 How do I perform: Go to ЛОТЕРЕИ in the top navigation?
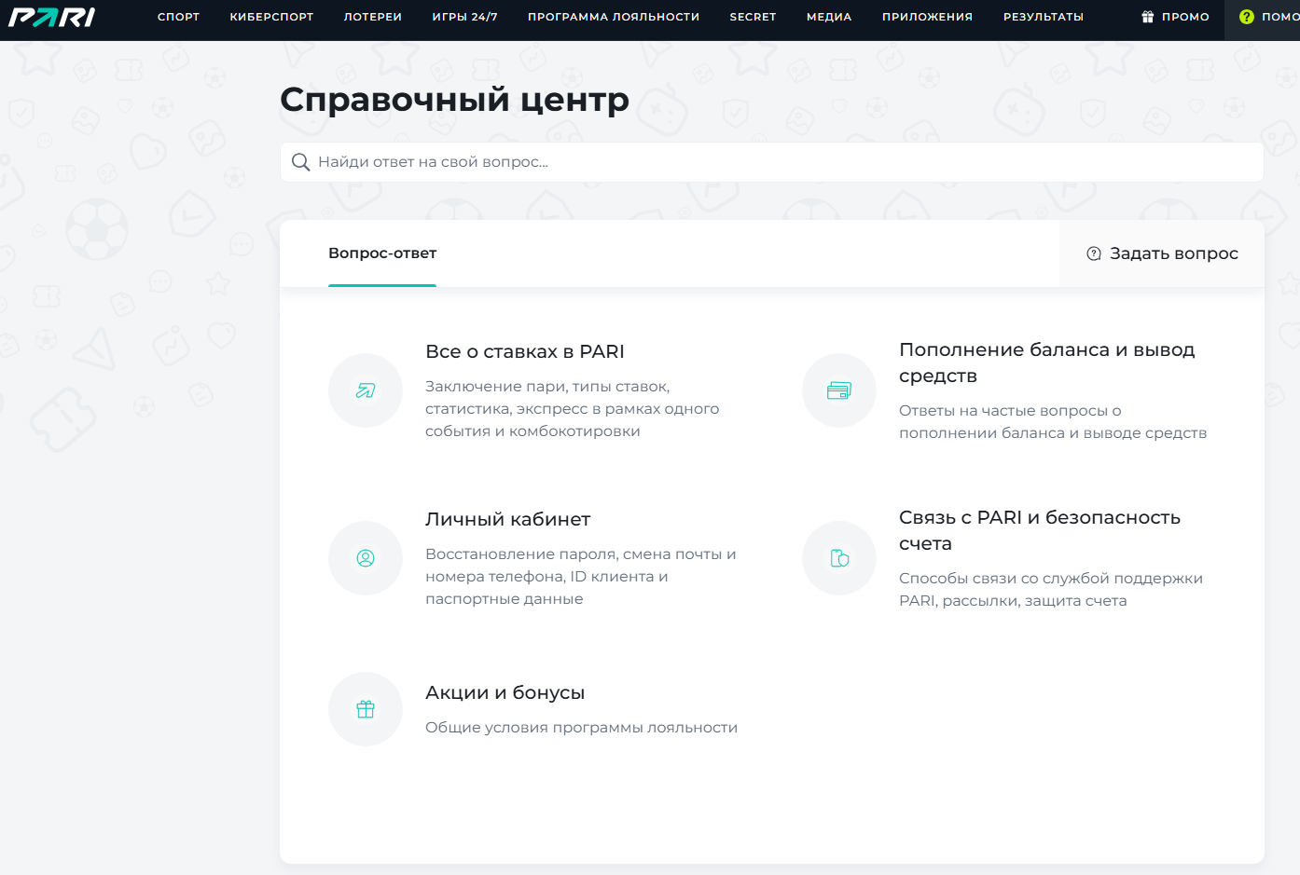pyautogui.click(x=373, y=17)
